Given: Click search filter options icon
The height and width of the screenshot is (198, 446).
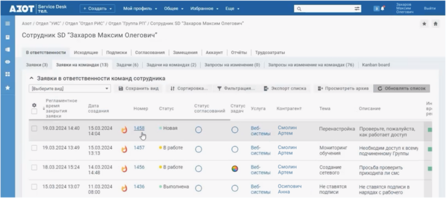Looking at the screenshot, I should pyautogui.click(x=357, y=8).
